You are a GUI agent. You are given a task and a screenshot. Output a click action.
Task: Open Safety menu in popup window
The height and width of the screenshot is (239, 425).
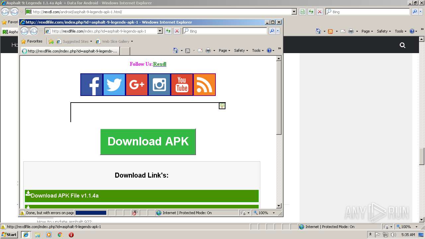[241, 50]
